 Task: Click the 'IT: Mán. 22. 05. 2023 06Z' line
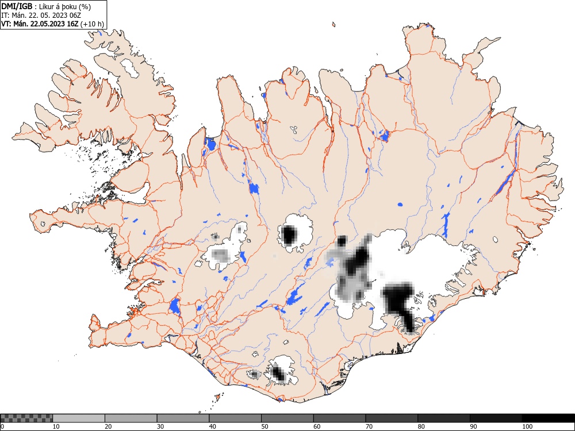pyautogui.click(x=41, y=16)
